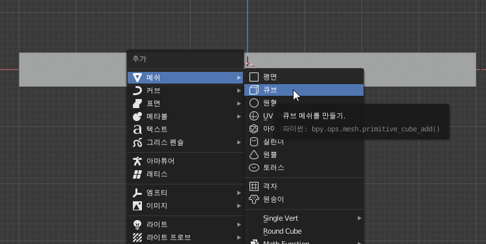Expand the 엠프티 empty submenu

pyautogui.click(x=185, y=193)
